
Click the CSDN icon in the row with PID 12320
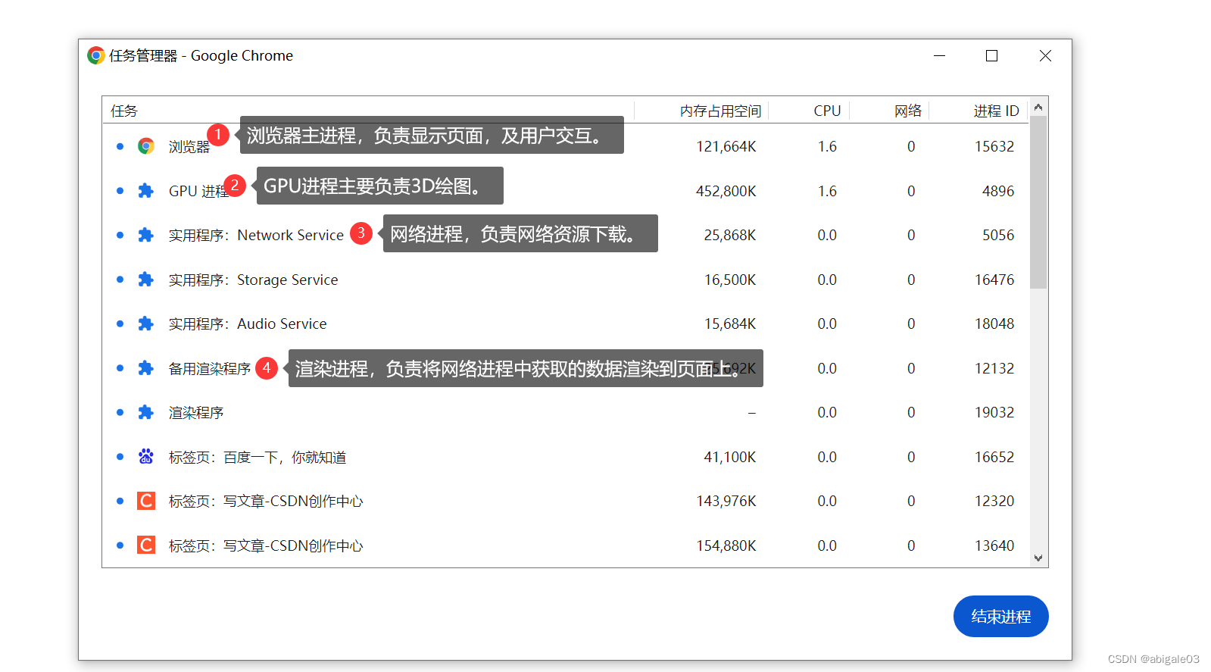pos(146,501)
